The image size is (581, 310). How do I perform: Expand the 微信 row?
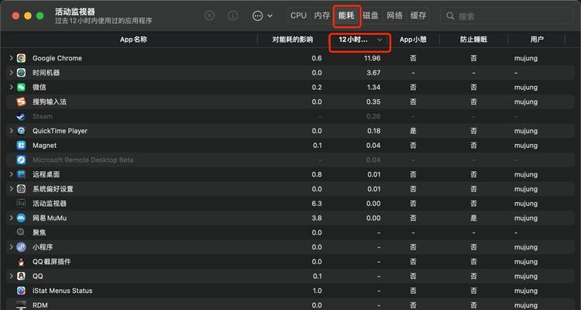(x=11, y=87)
